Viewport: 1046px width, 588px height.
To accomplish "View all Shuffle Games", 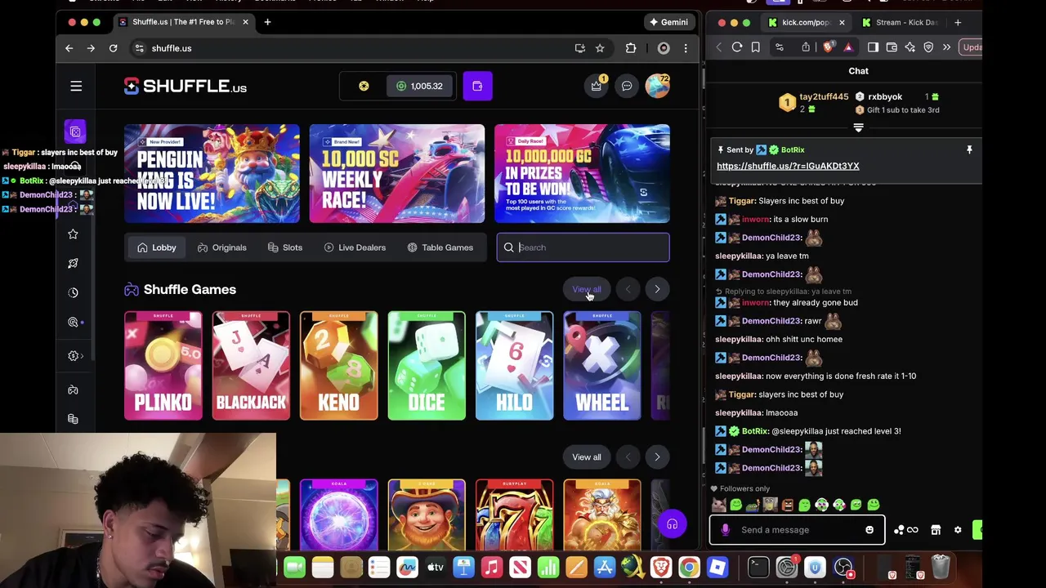I will (x=587, y=289).
